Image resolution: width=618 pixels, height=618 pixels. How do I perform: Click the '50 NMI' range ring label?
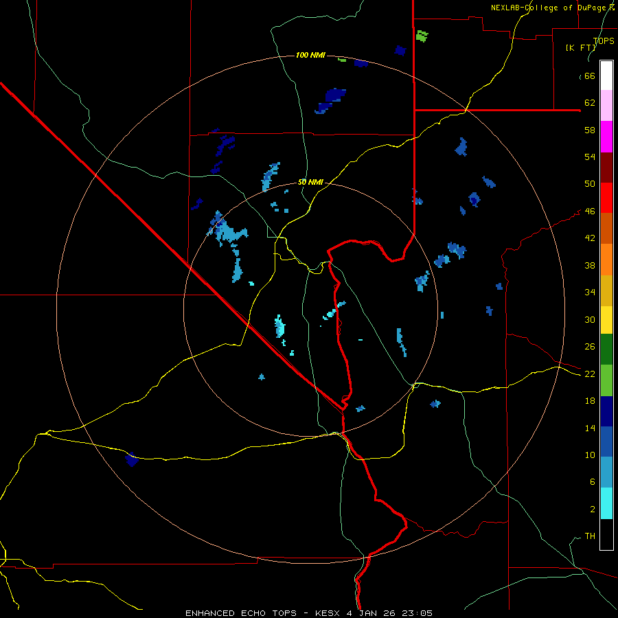coord(310,182)
